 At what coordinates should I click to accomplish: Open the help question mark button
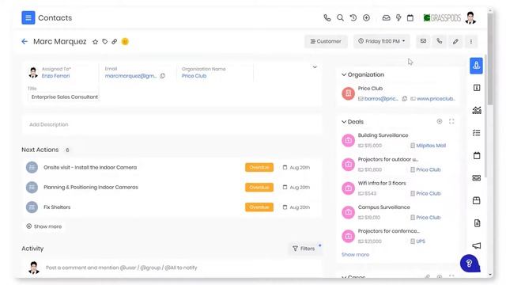[x=470, y=264]
